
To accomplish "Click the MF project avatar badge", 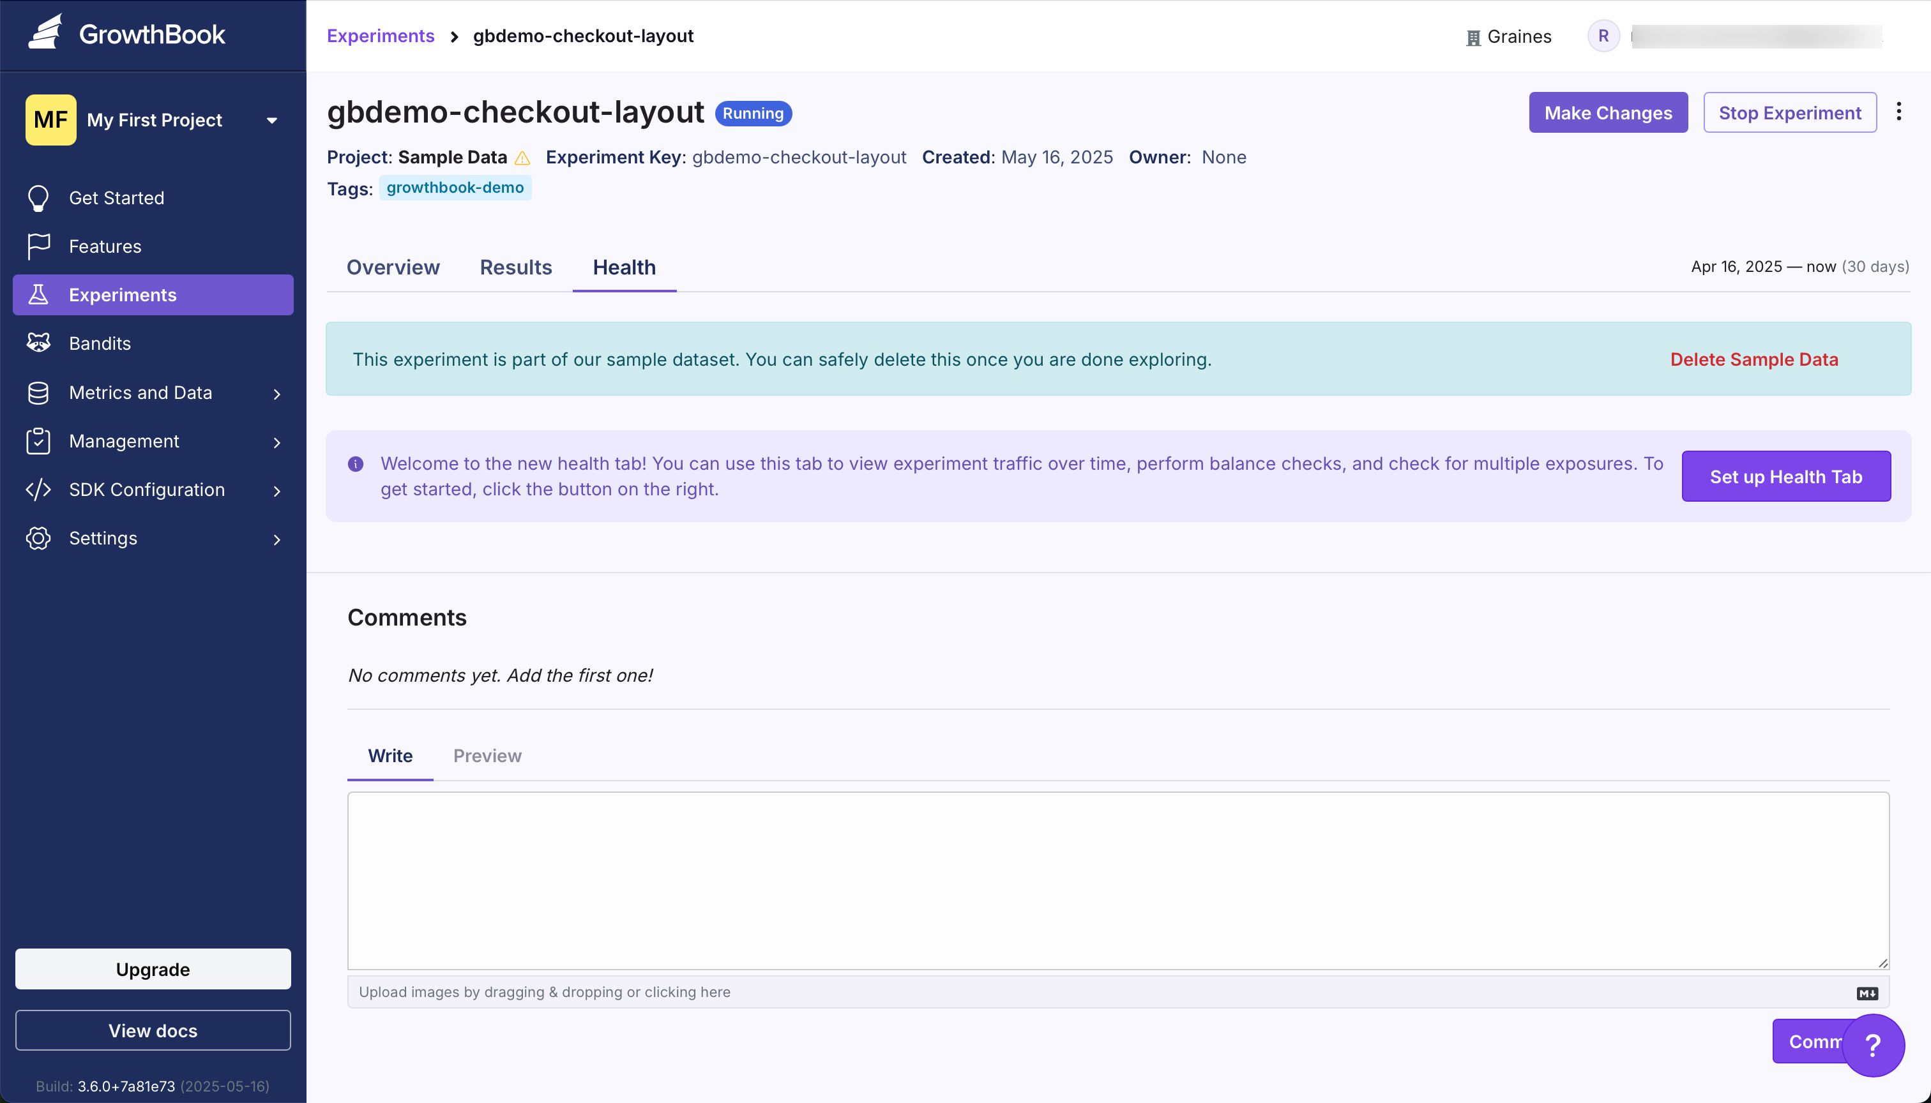I will 51,120.
